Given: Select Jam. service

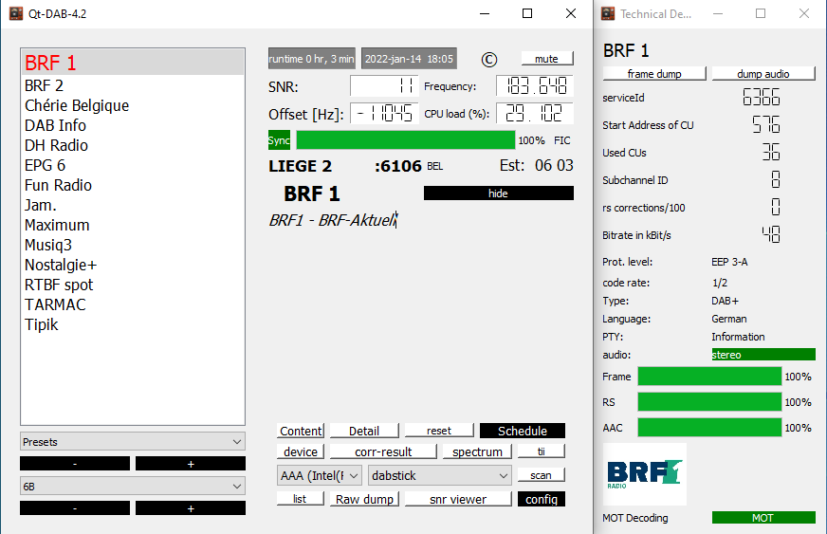Looking at the screenshot, I should (x=133, y=205).
